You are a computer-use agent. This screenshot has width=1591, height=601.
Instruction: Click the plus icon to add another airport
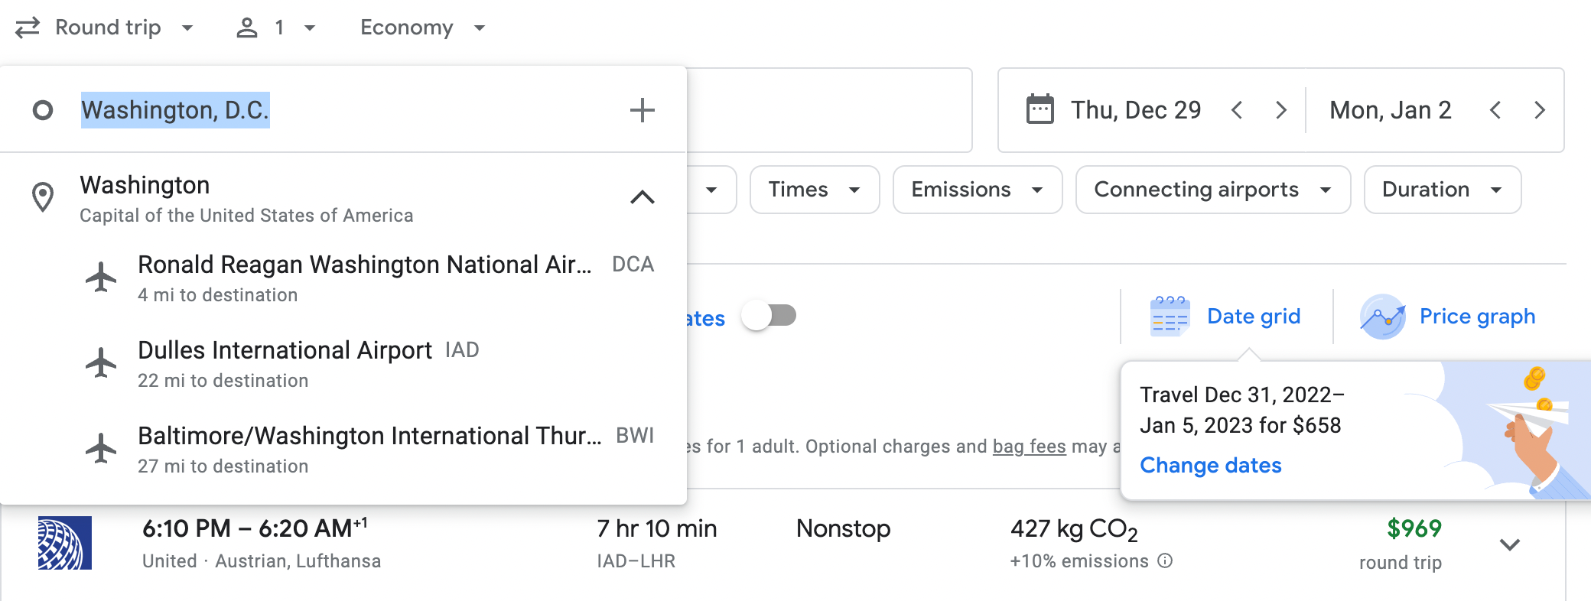643,109
